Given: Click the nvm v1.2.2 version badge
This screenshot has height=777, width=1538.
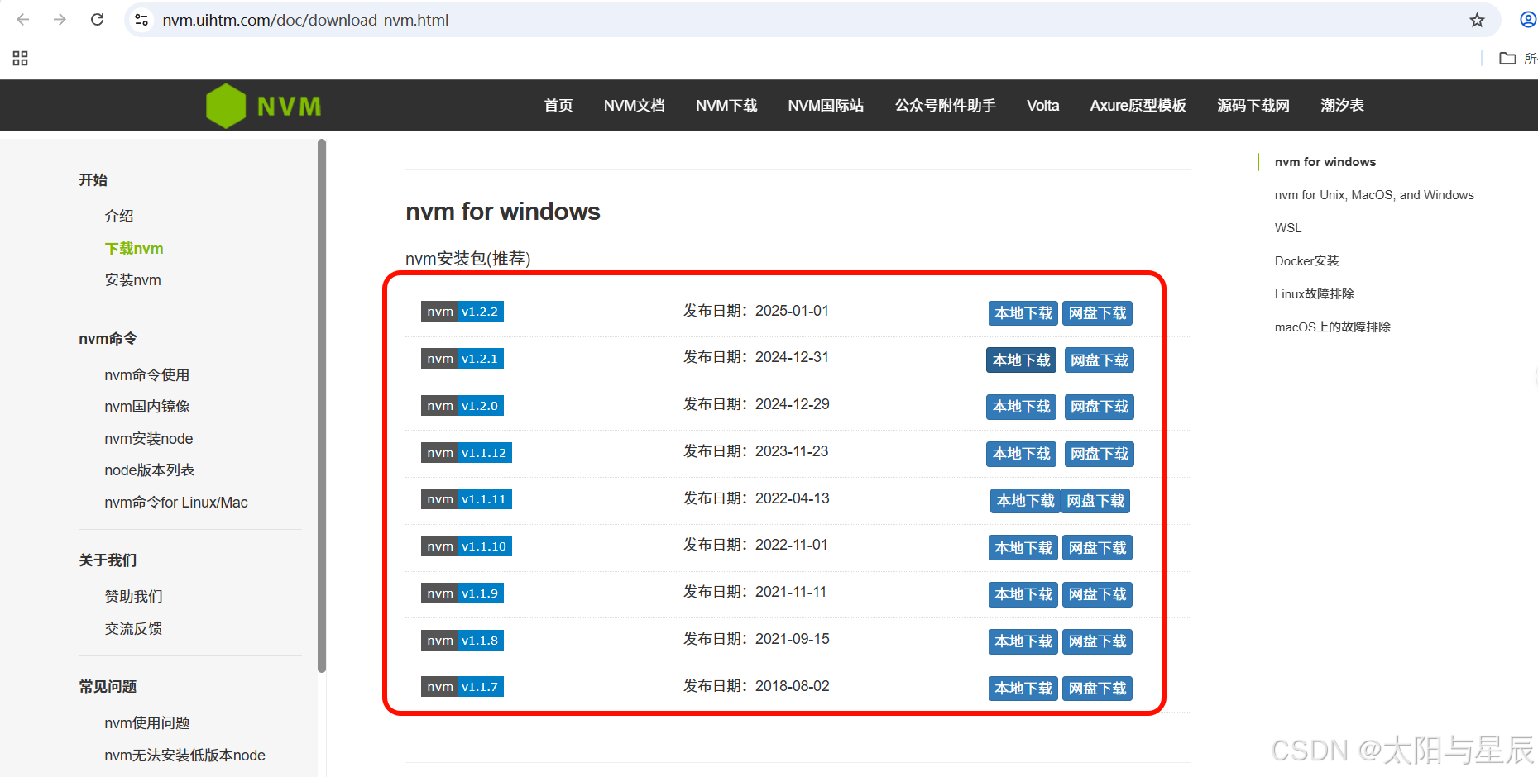Looking at the screenshot, I should point(462,312).
